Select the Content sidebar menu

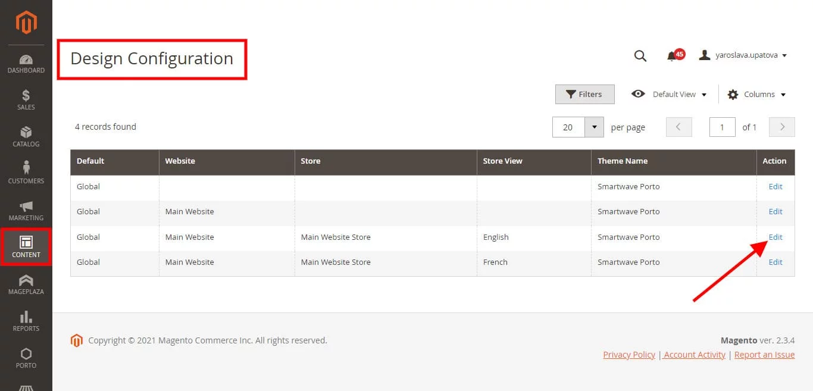pos(26,247)
